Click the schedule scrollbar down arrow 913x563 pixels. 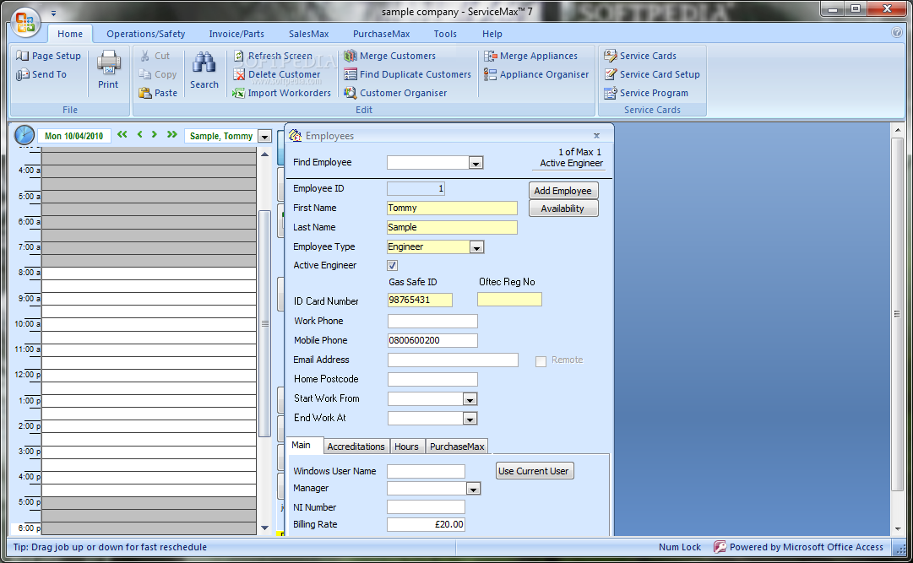[265, 528]
